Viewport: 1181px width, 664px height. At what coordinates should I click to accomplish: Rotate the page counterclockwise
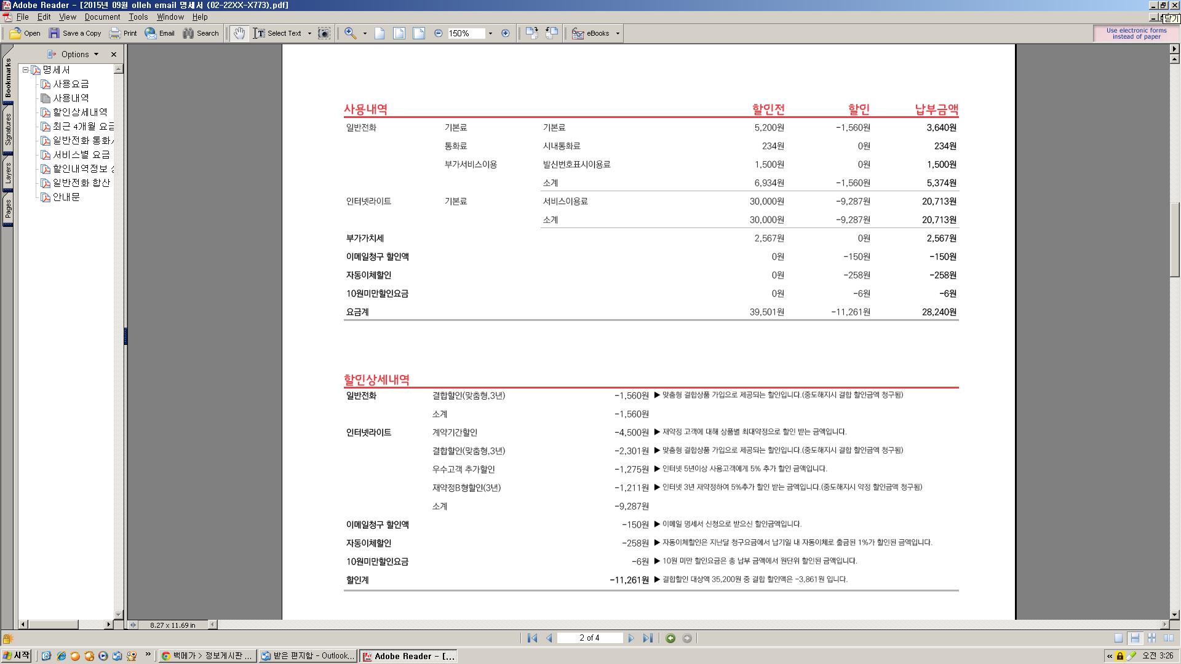pyautogui.click(x=552, y=33)
